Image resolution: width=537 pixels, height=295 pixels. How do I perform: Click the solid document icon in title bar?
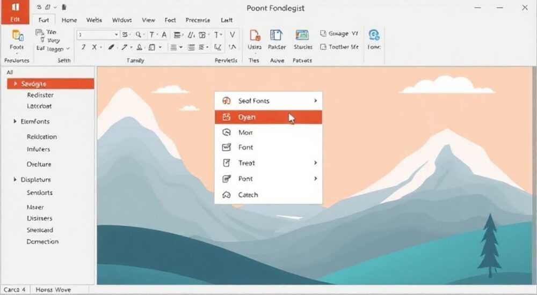pos(64,7)
